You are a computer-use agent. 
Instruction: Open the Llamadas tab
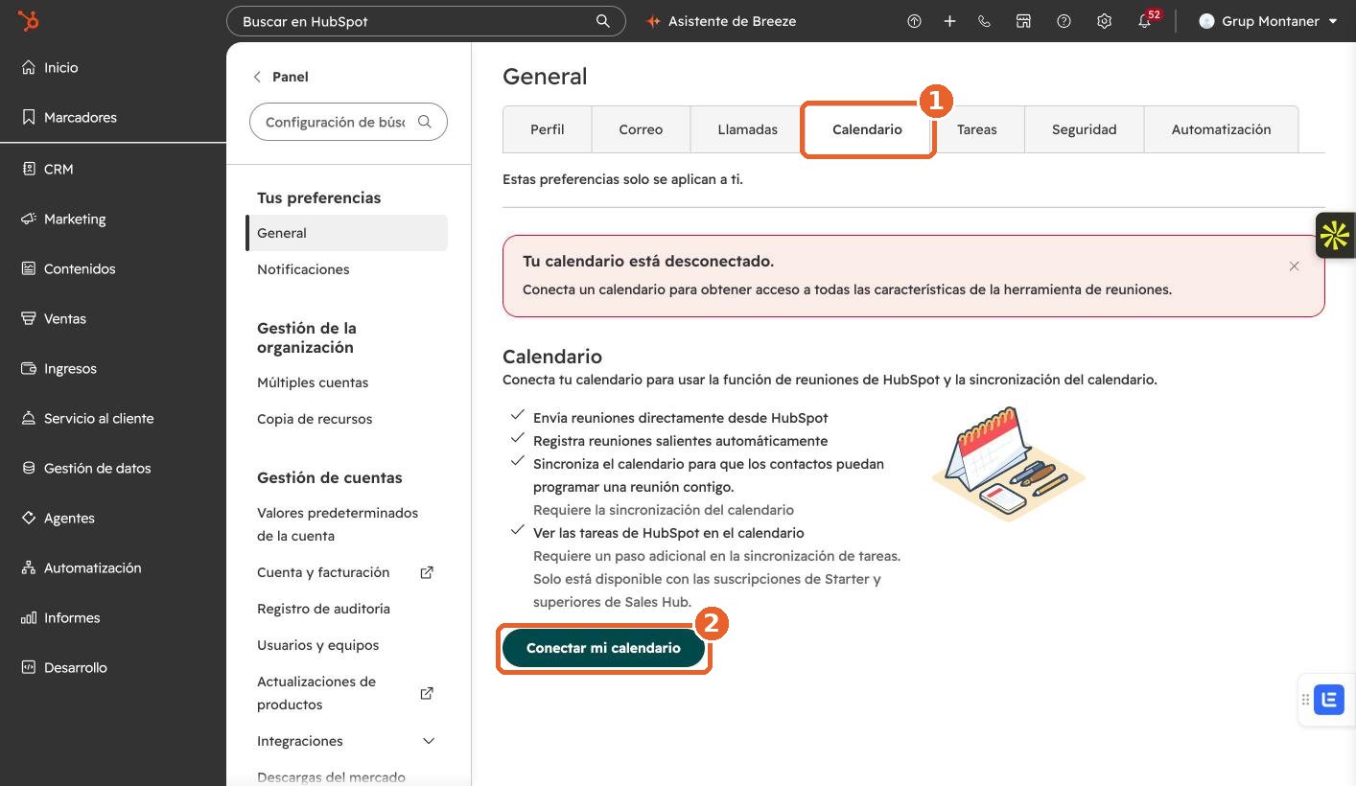[x=747, y=129]
